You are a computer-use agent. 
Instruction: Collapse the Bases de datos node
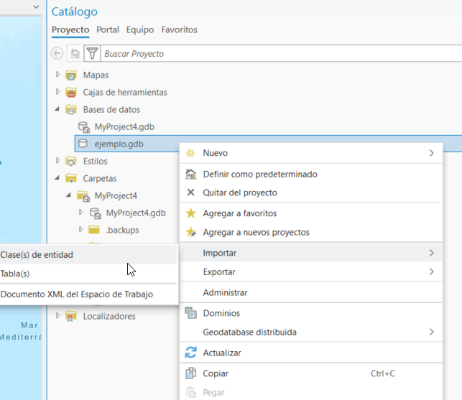click(58, 109)
